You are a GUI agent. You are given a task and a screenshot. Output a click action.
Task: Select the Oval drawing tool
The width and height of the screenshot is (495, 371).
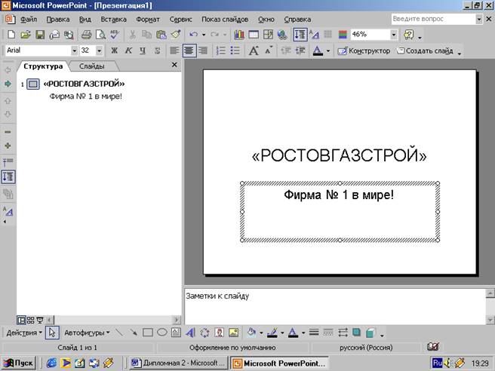coord(161,332)
